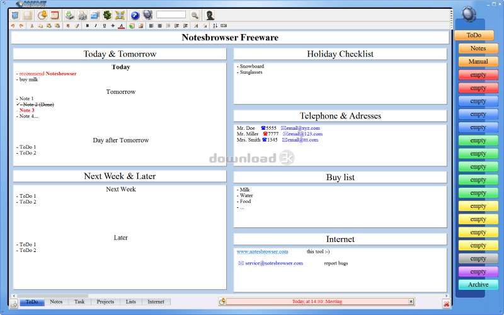Click the green settings gear icon
Screen dimensions: 504x315
click(107, 14)
